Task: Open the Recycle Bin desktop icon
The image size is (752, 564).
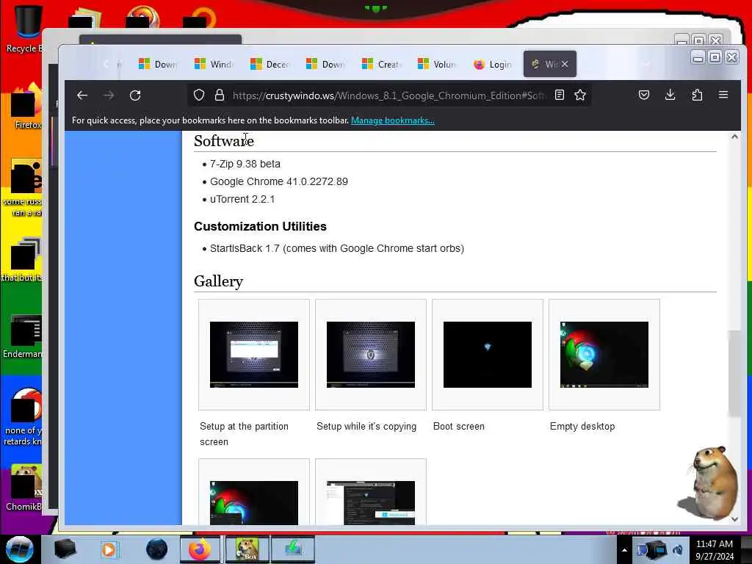Action: [24, 29]
